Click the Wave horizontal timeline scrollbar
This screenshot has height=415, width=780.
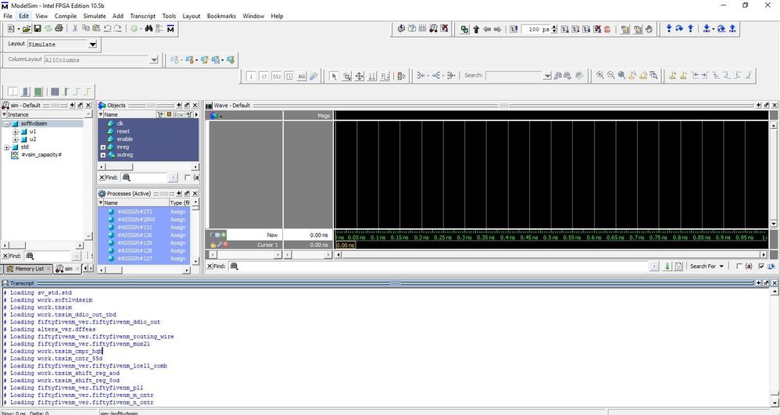coord(547,254)
